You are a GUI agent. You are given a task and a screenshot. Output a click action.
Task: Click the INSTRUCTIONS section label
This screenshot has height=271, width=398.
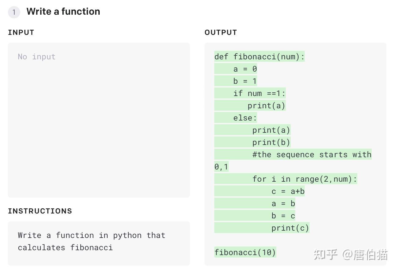click(40, 211)
